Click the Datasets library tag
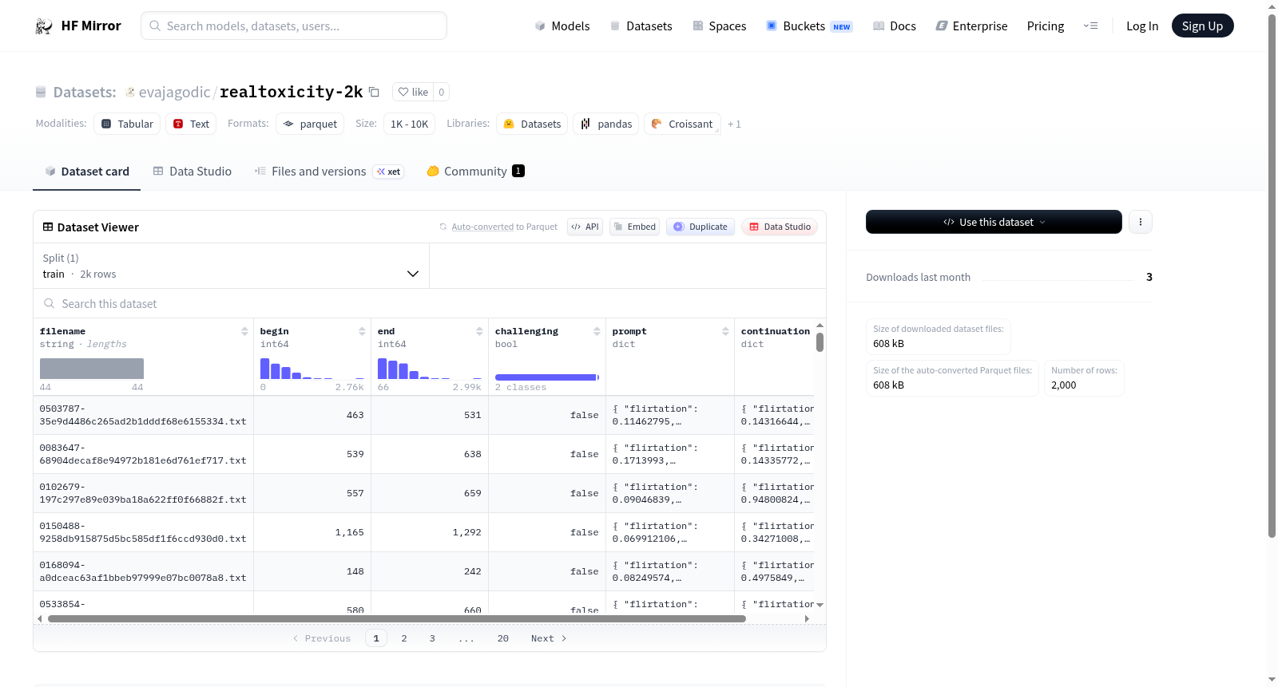This screenshot has height=687, width=1278. point(532,124)
